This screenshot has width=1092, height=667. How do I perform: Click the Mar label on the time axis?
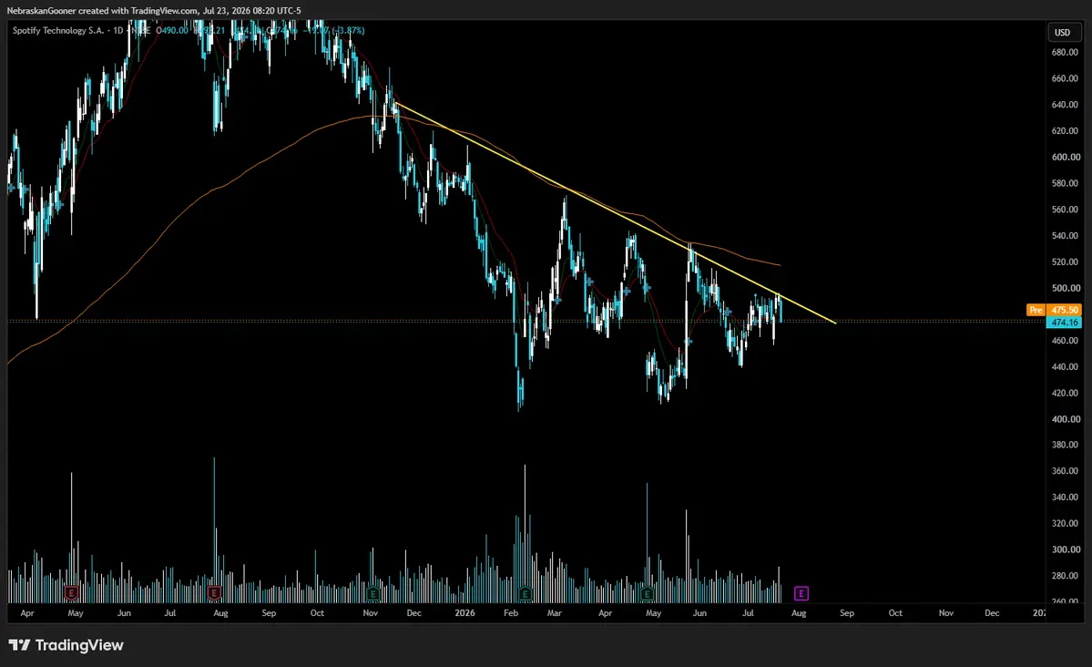pos(555,612)
